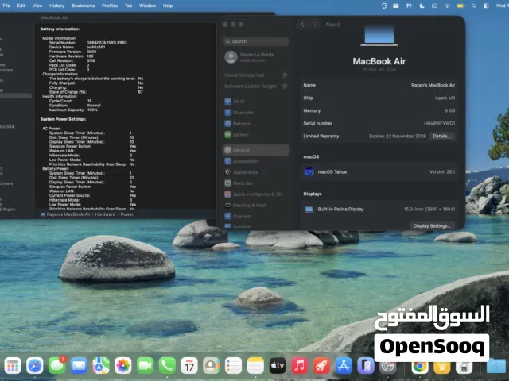Viewport: 509px width, 381px height.
Task: Click the Search field in System Settings
Action: [256, 41]
